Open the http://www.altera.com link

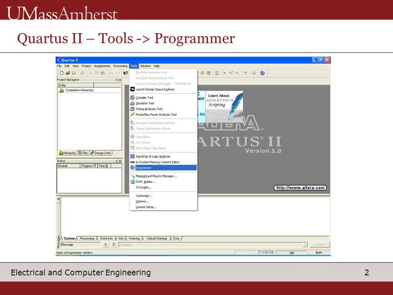300,188
